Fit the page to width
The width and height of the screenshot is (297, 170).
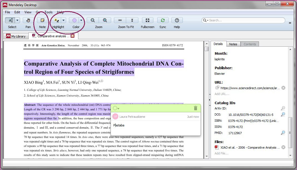pos(120,20)
